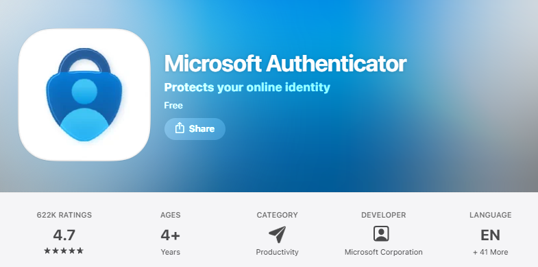The width and height of the screenshot is (538, 267).
Task: Click the 4.7 rating score
Action: [x=64, y=235]
